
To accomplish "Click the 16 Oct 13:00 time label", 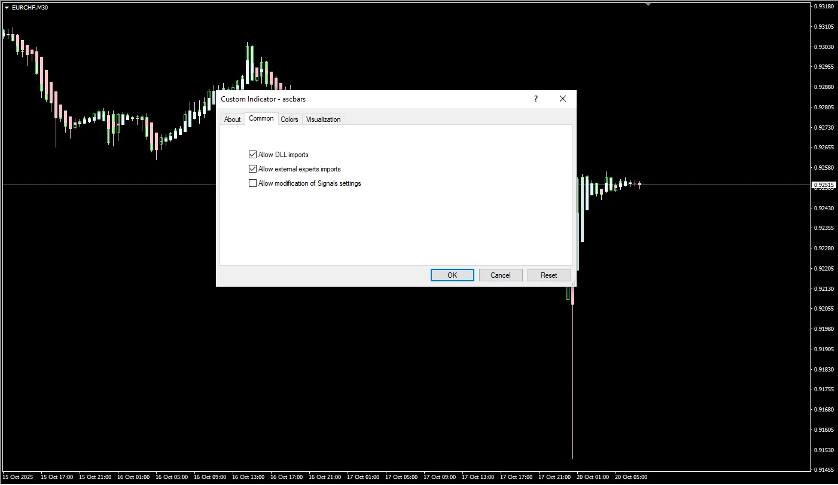I will tap(248, 477).
